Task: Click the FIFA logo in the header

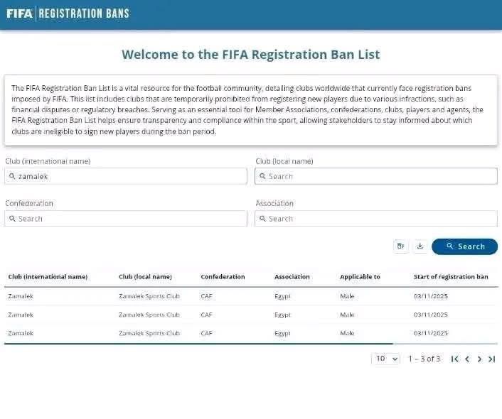Action: [x=19, y=13]
